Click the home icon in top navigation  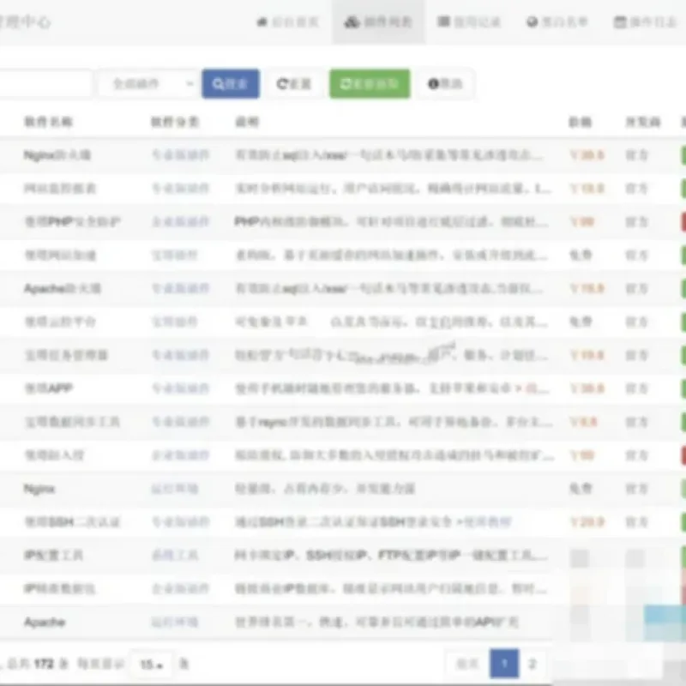(x=262, y=21)
